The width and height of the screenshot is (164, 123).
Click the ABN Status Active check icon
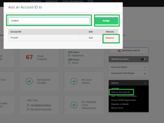(x=69, y=63)
